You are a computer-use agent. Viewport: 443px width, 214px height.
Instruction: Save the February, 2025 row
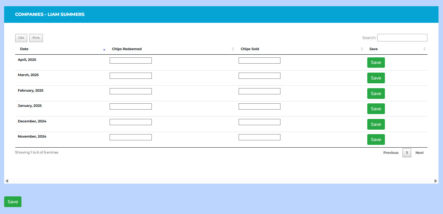376,93
